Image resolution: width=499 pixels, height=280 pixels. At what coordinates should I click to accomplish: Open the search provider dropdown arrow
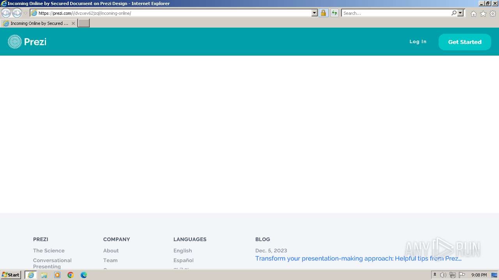tap(460, 13)
